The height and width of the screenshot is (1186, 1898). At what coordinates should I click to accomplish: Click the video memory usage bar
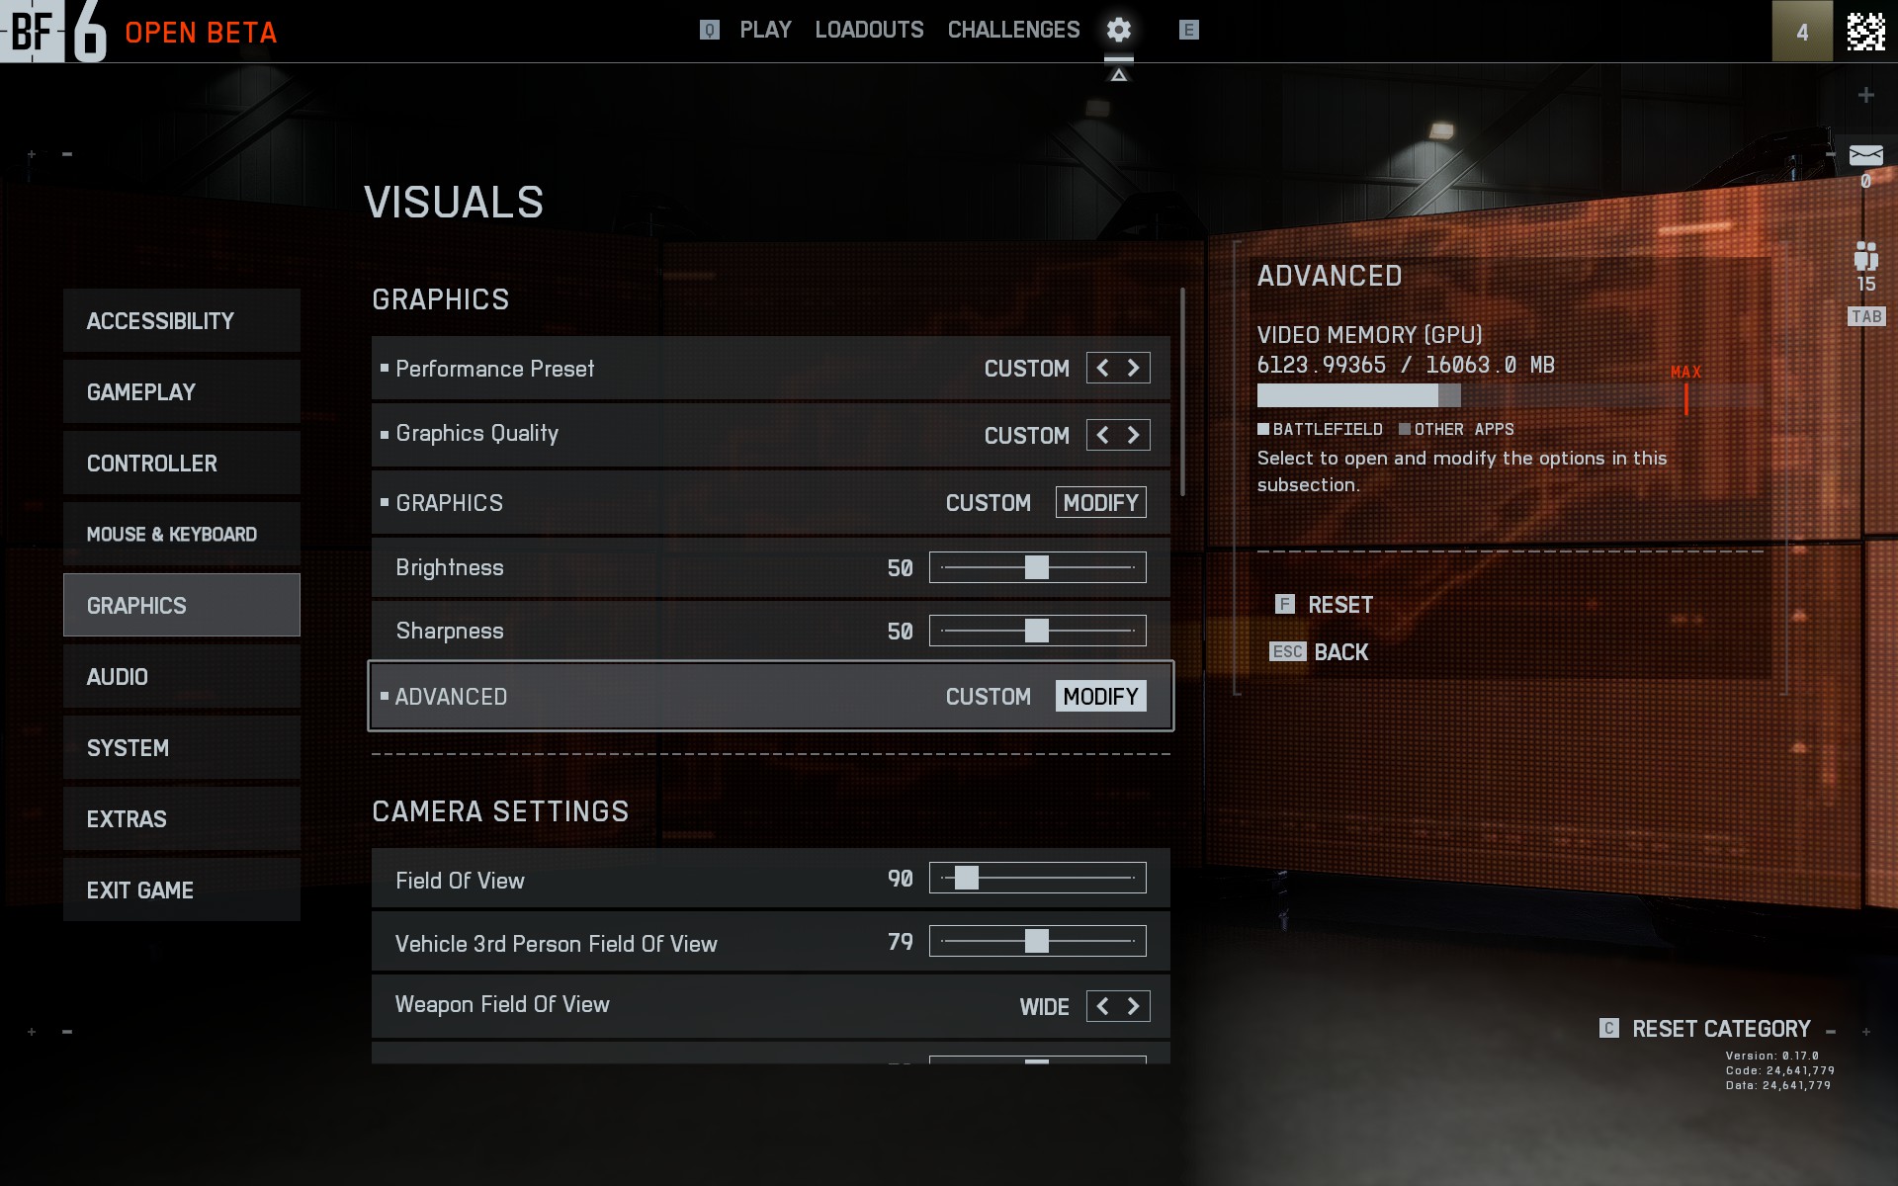coord(1510,395)
